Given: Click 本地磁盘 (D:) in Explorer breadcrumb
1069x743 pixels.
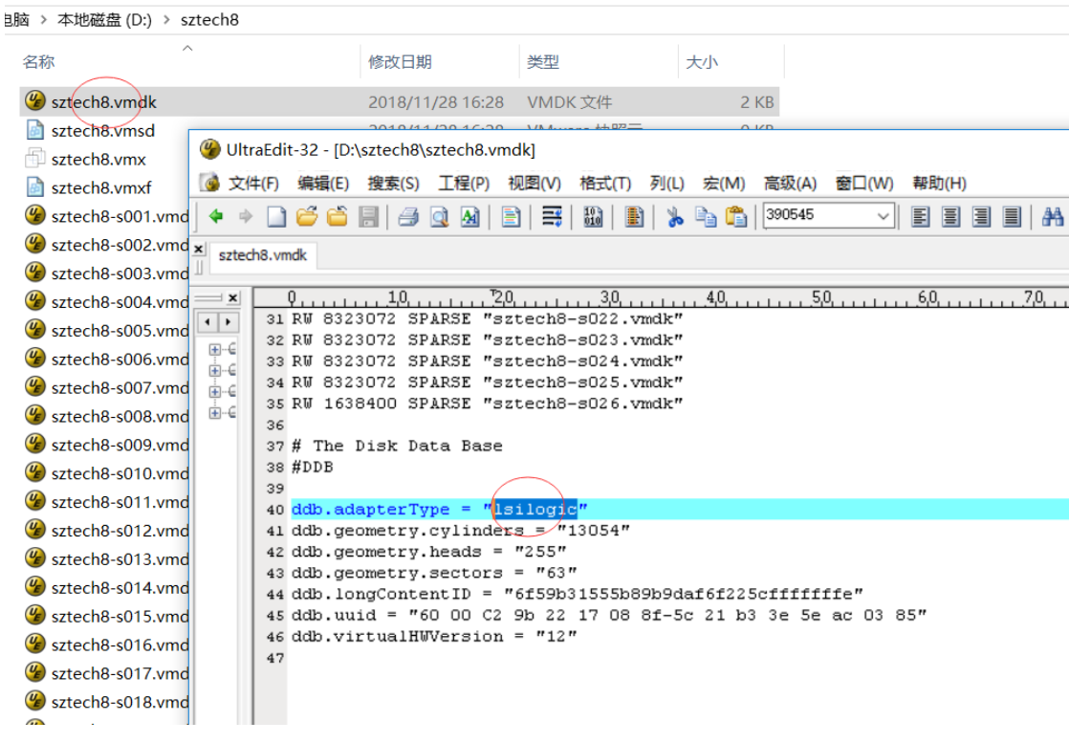Looking at the screenshot, I should click(104, 20).
